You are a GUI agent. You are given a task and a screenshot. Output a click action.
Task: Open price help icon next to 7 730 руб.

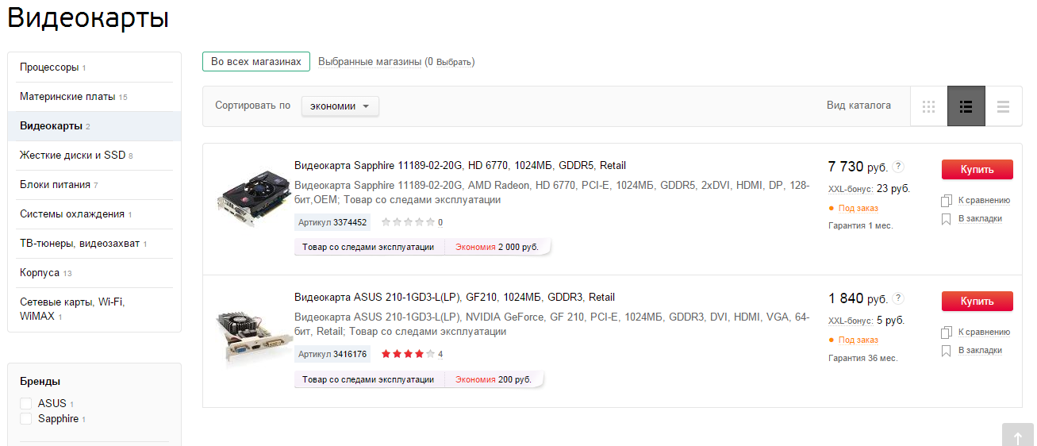[898, 167]
